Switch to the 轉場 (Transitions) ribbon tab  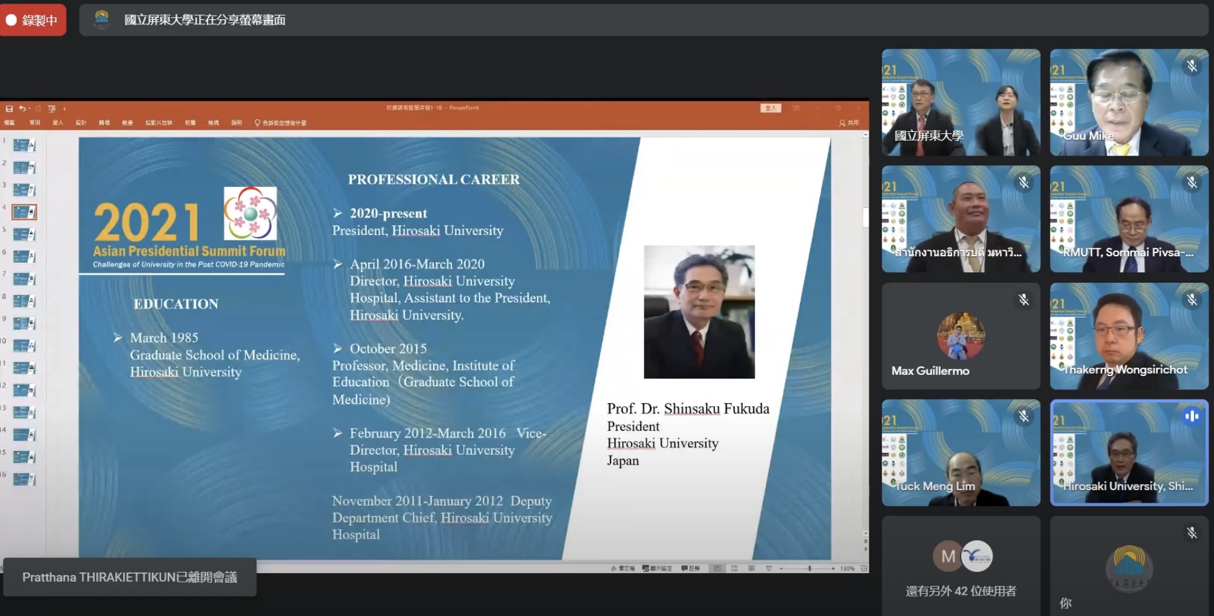point(104,123)
